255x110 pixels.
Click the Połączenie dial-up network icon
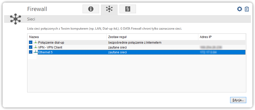point(35,42)
